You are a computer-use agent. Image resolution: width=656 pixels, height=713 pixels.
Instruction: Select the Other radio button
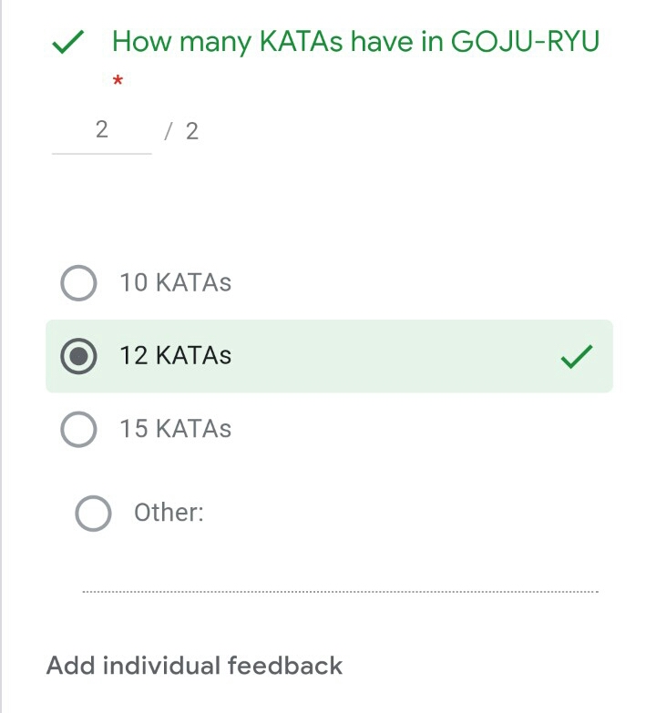(93, 514)
